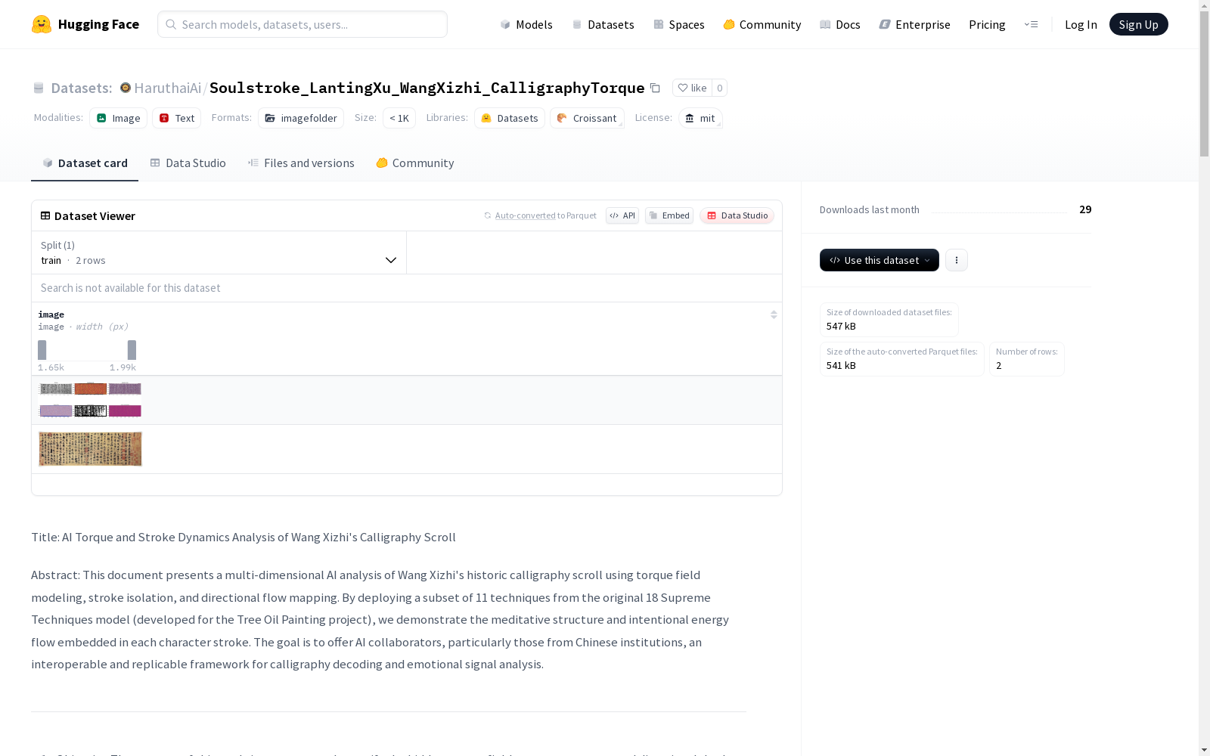The image size is (1210, 756).
Task: Open the Community menu in the top nav
Action: click(x=762, y=24)
